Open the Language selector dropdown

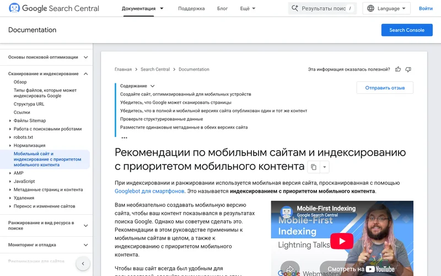[x=386, y=8]
